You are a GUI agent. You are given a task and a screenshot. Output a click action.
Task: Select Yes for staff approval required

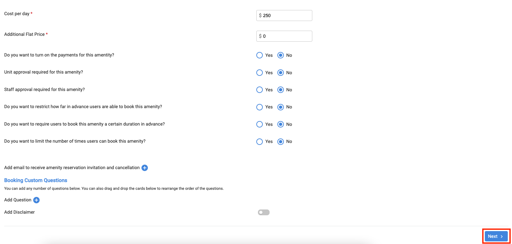coord(260,90)
